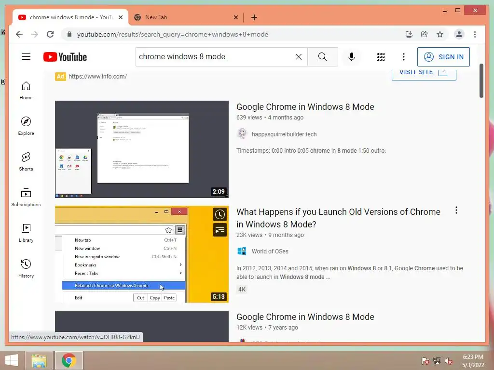Open YouTube settings three-dot menu

coord(404,57)
